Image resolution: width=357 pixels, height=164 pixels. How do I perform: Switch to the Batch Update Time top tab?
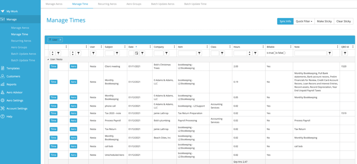point(195,4)
